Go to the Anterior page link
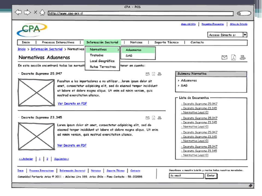Image resolution: width=262 pixels, height=196 pixels. (26, 159)
